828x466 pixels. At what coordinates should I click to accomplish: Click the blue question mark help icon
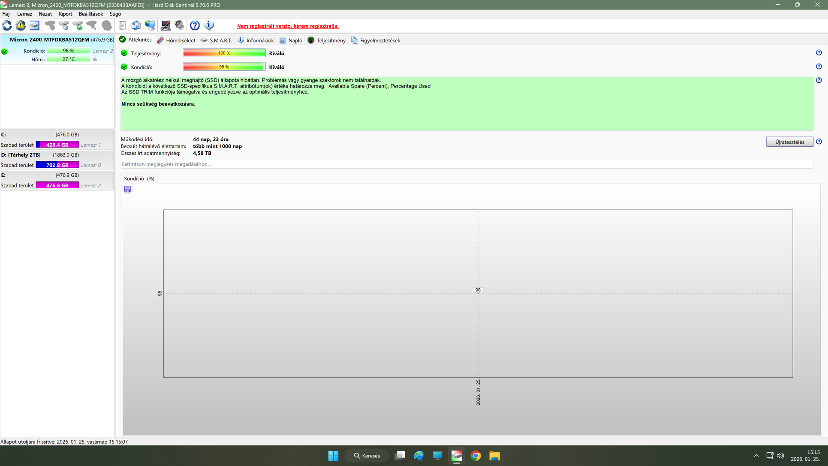195,26
